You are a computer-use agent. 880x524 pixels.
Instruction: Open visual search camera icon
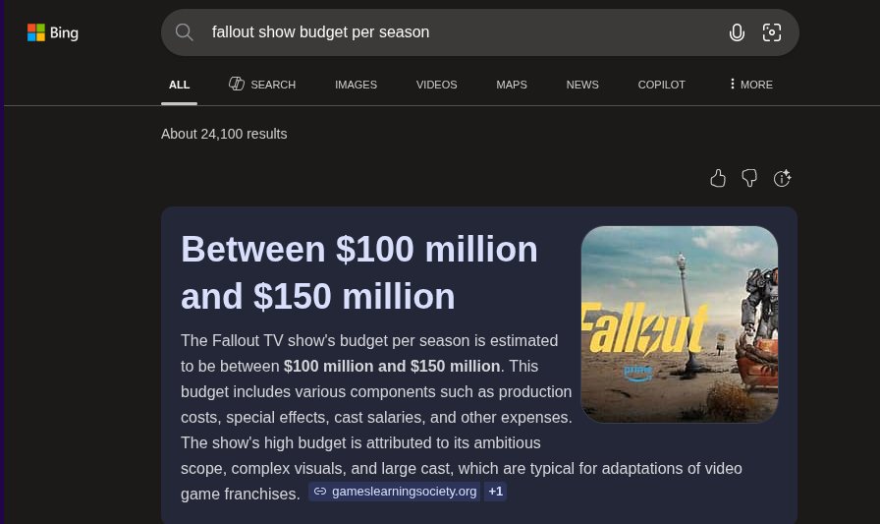click(x=772, y=32)
